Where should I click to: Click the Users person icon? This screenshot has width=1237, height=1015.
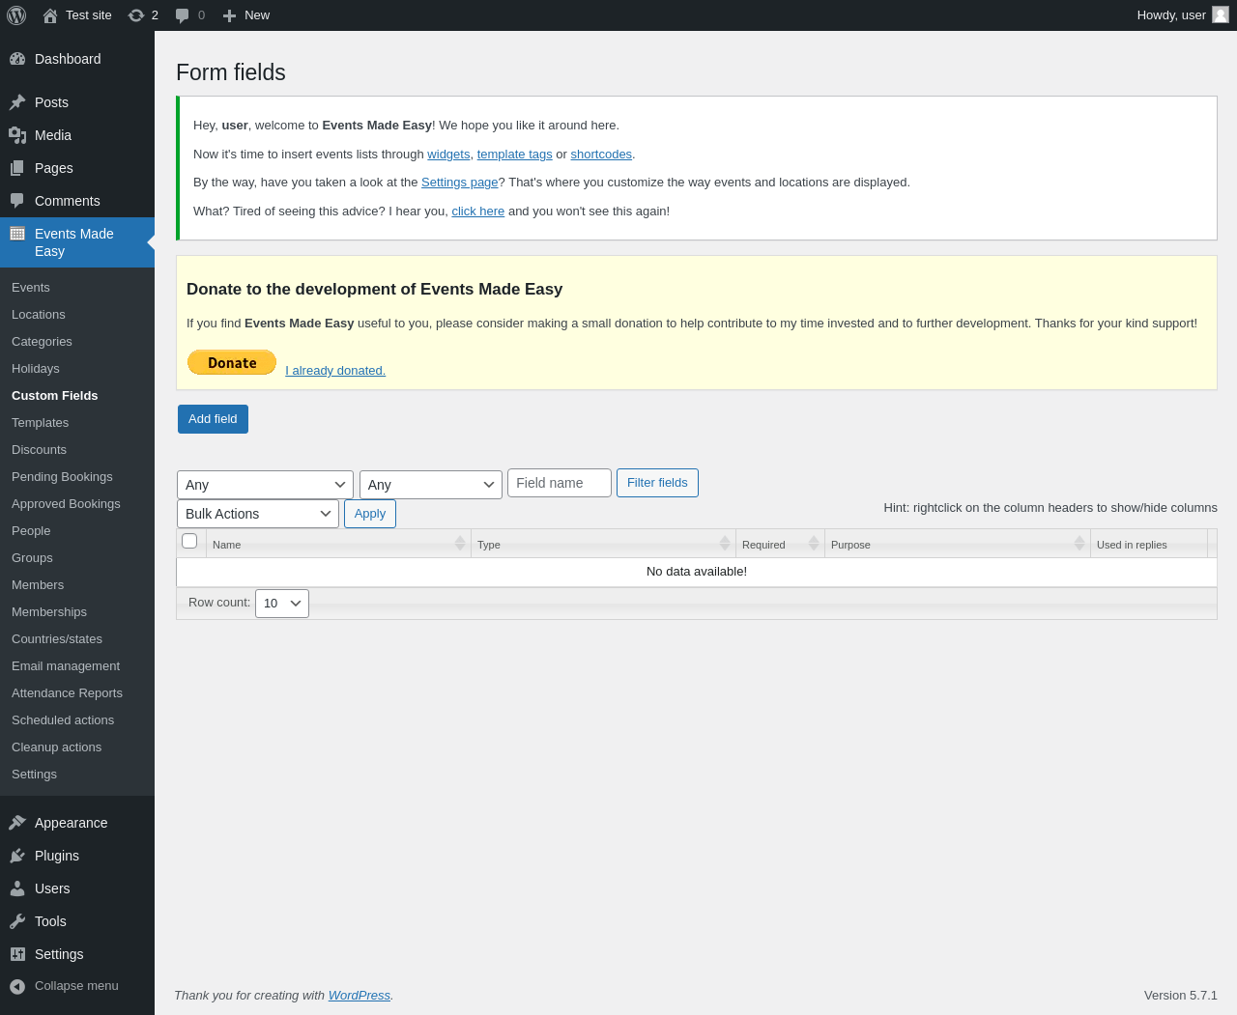click(17, 888)
